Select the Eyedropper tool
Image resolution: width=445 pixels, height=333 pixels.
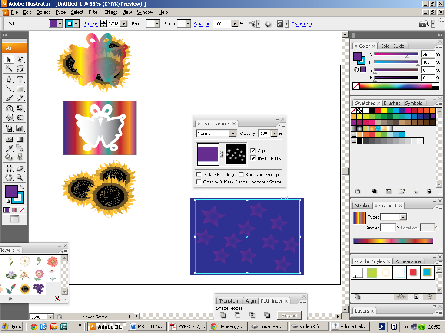[9, 148]
